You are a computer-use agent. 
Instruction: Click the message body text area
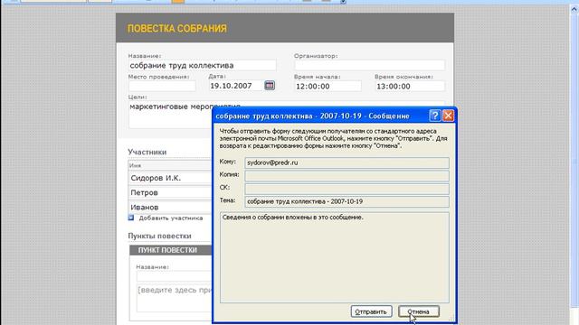(x=335, y=257)
